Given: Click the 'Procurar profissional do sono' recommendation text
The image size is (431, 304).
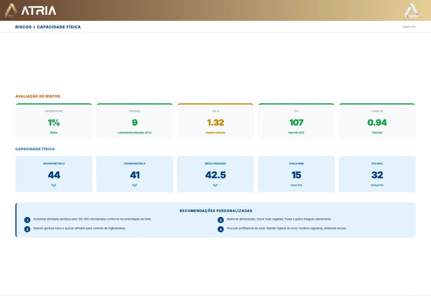Looking at the screenshot, I should coord(287,228).
